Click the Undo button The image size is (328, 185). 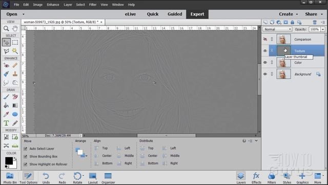click(46, 178)
